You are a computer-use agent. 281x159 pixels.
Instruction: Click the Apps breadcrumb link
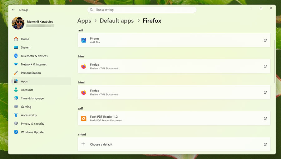(x=84, y=21)
